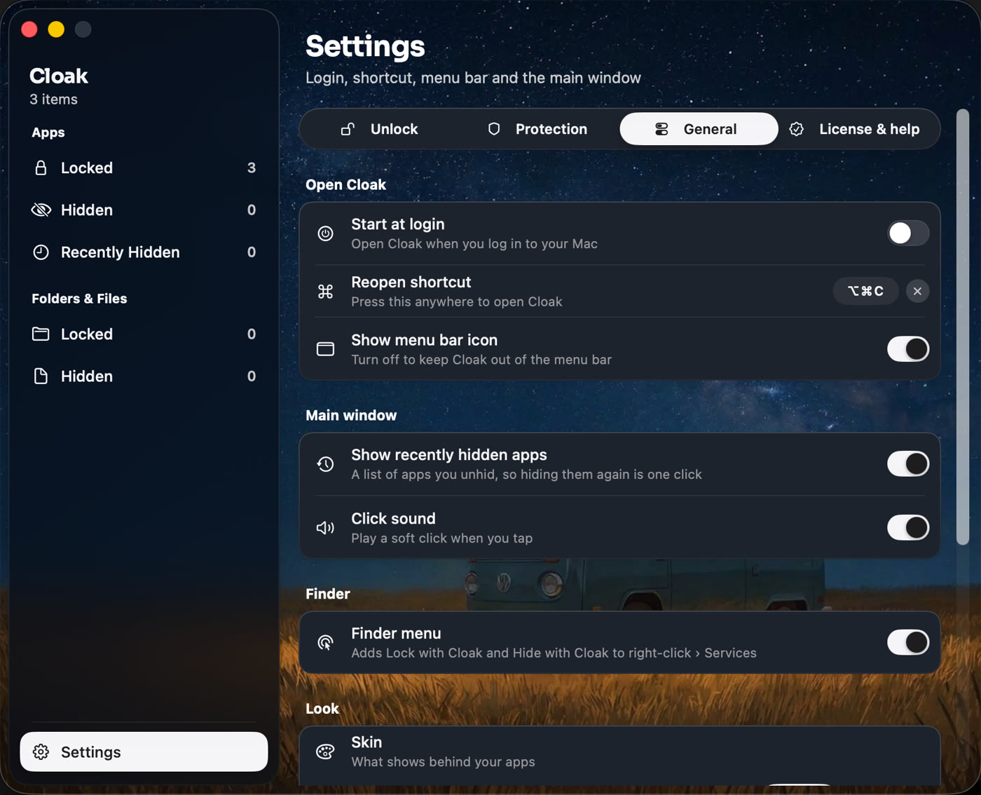
Task: Click the padlock icon beside Apps Locked
Action: pos(41,168)
